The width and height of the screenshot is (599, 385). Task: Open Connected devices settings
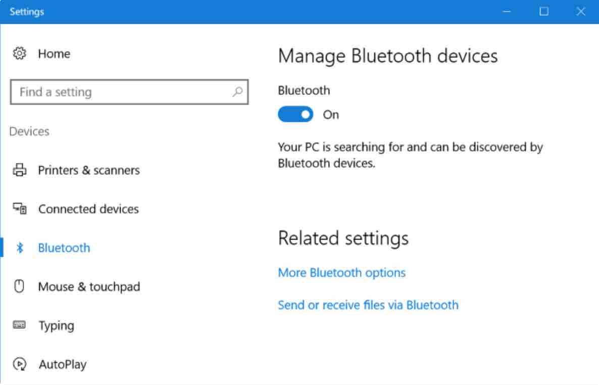pos(88,209)
